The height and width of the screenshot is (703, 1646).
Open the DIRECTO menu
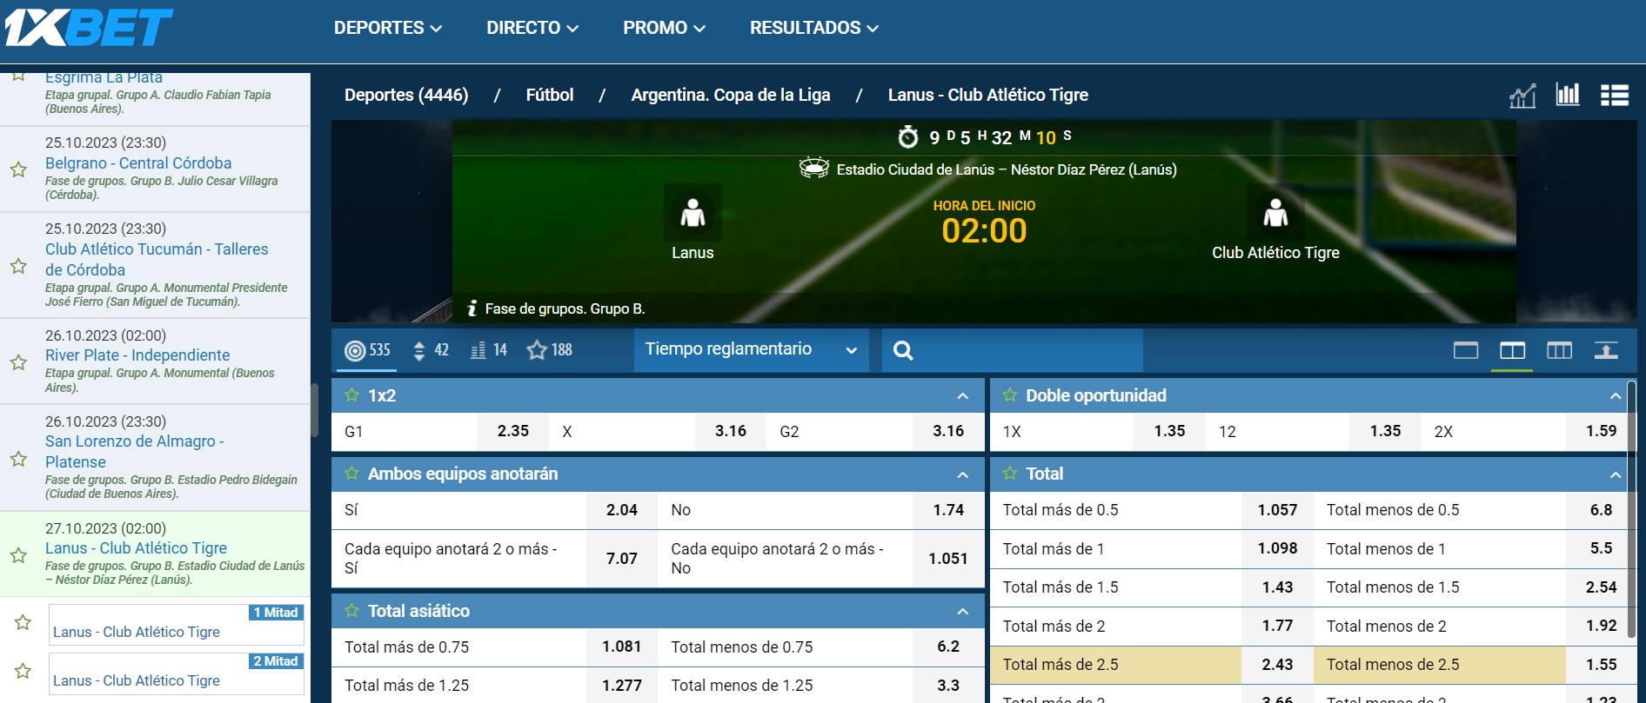pos(532,28)
